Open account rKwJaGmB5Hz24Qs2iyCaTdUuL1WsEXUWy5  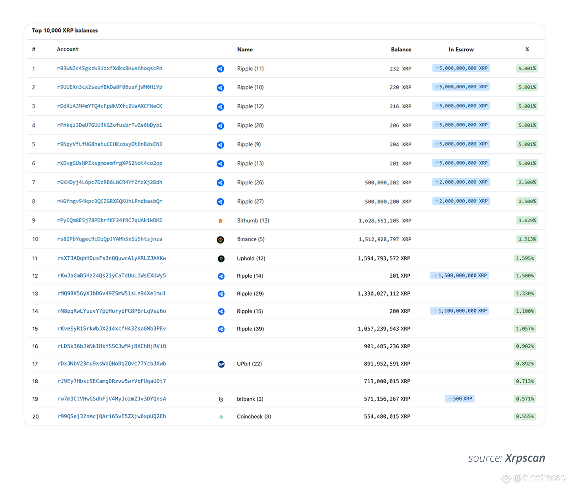pos(112,276)
